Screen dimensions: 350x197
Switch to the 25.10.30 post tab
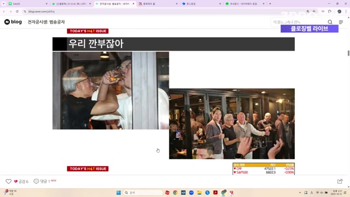point(71,4)
